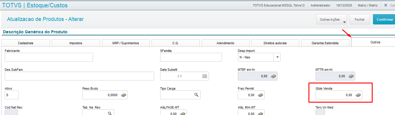Click the Confirmar button
Screen dimensions: 395x115
pyautogui.click(x=384, y=19)
